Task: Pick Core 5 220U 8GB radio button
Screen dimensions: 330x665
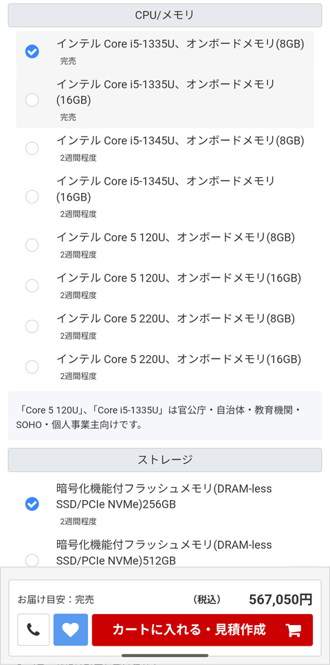Action: [x=32, y=326]
